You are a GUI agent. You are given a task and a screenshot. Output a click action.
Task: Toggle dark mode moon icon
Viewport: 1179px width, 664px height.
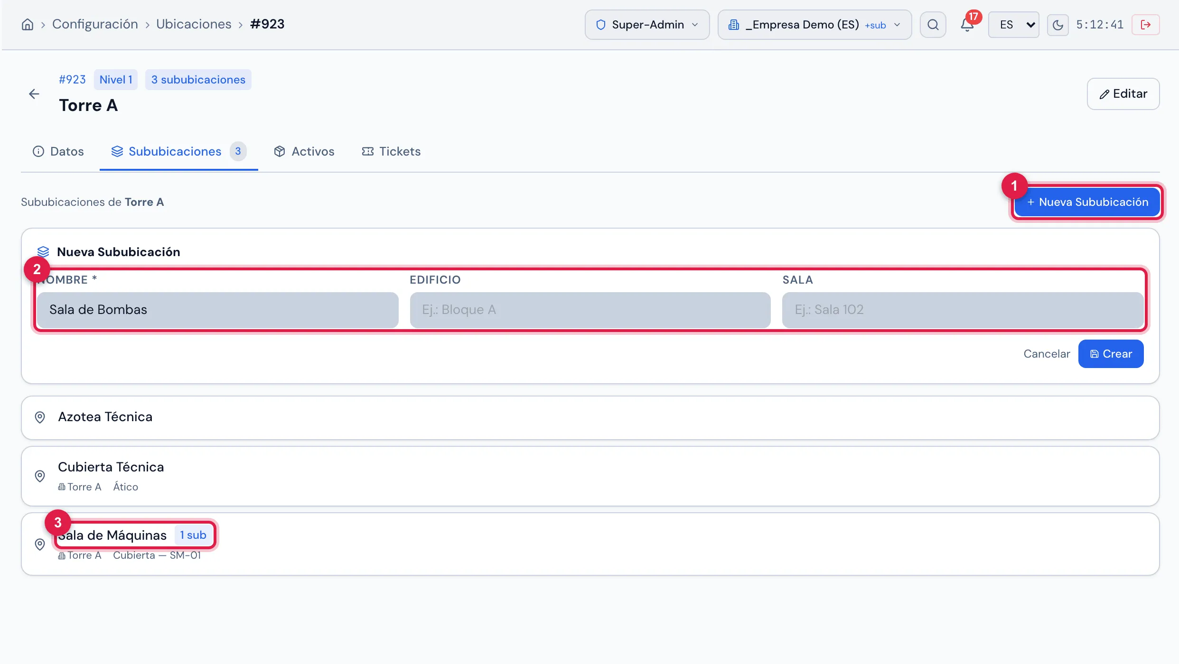tap(1057, 25)
